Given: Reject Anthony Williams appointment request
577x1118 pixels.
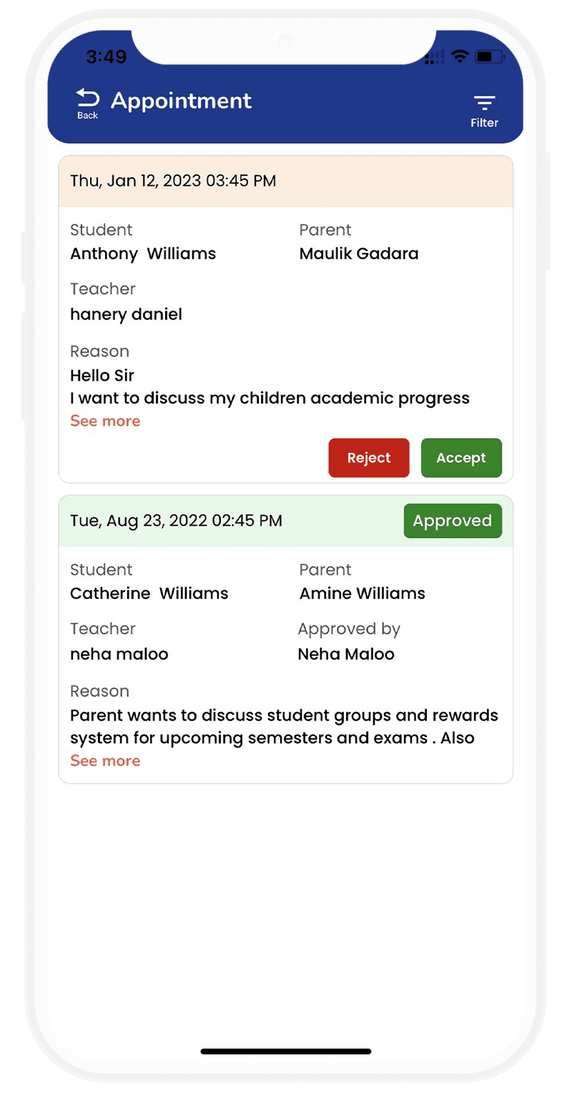Looking at the screenshot, I should [369, 458].
